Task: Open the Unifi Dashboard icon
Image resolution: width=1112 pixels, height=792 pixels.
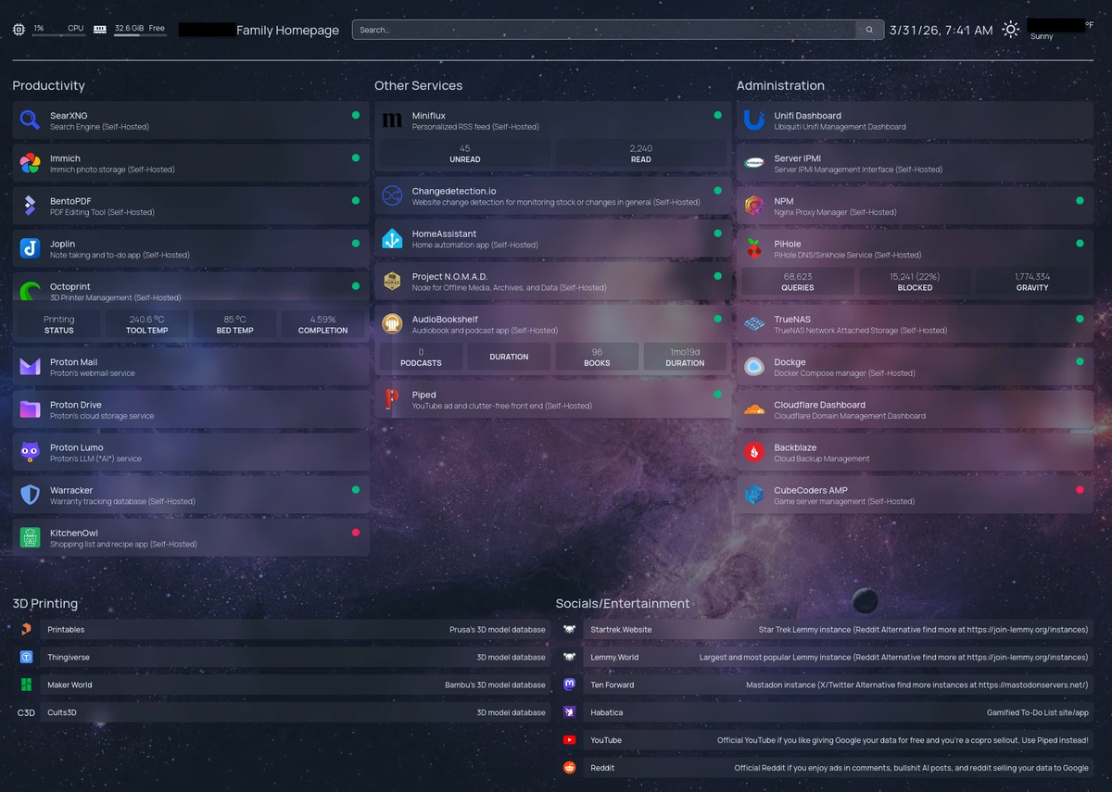Action: tap(754, 120)
